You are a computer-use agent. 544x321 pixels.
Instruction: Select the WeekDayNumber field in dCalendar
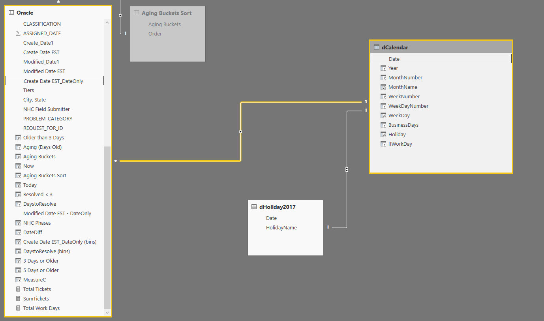[408, 106]
